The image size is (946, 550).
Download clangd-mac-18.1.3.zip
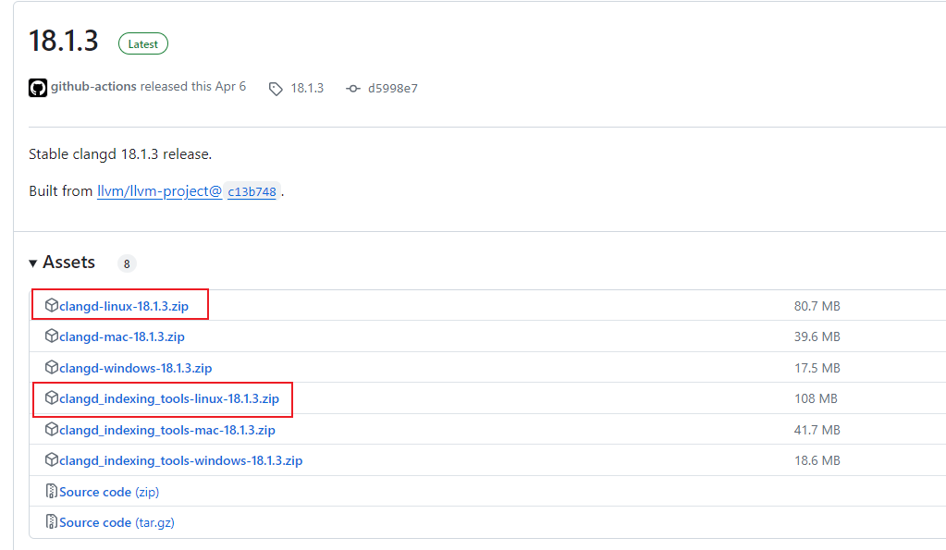[x=122, y=337]
